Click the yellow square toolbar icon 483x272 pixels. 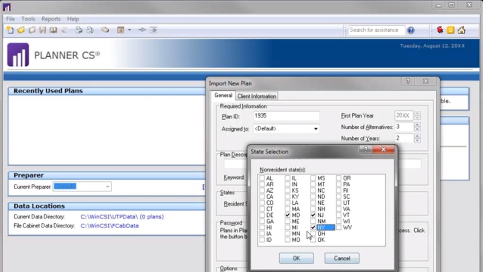451,30
